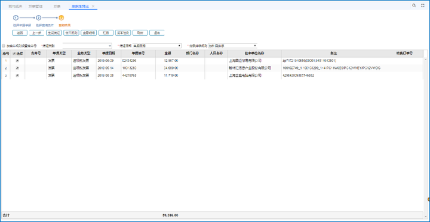The width and height of the screenshot is (430, 222).
Task: Click the 备注 column header
Action: pyautogui.click(x=333, y=54)
